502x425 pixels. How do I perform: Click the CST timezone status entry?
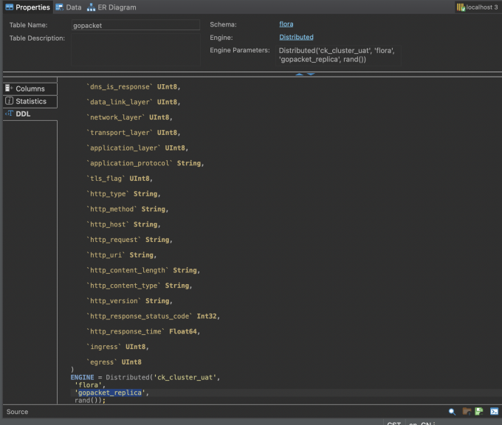(x=393, y=423)
